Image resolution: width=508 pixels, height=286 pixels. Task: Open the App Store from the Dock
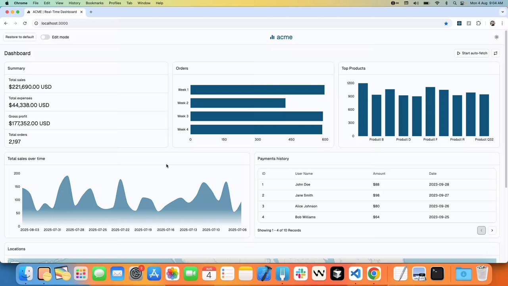point(154,274)
